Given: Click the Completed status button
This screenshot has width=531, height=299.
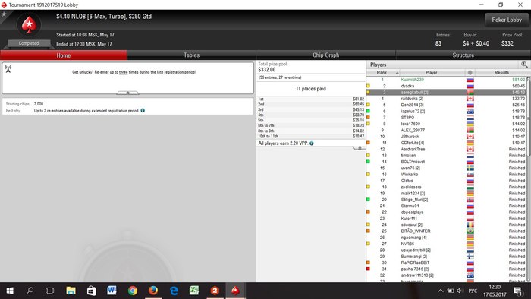Looking at the screenshot, I should tap(29, 43).
